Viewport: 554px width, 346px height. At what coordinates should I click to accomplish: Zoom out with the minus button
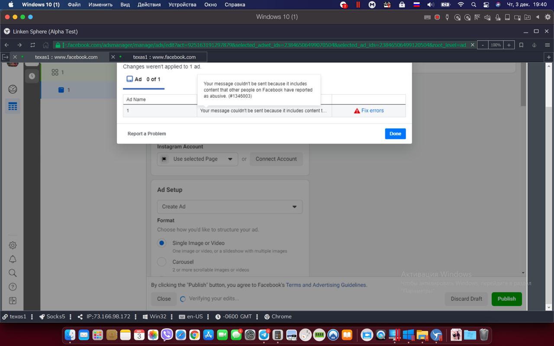[483, 45]
